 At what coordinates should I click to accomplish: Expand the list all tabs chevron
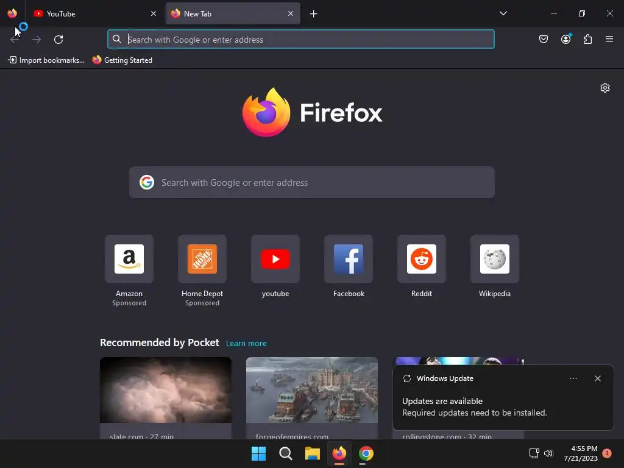[503, 13]
